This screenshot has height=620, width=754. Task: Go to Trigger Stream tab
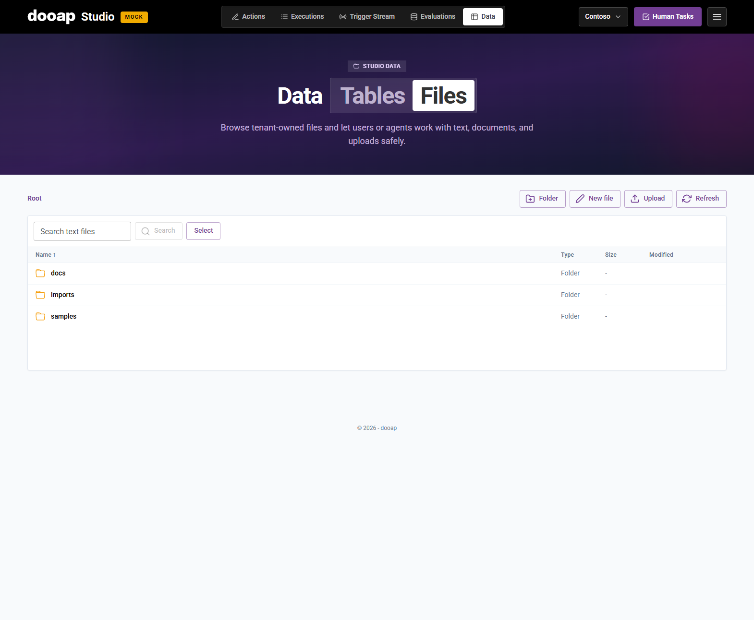[x=367, y=17]
